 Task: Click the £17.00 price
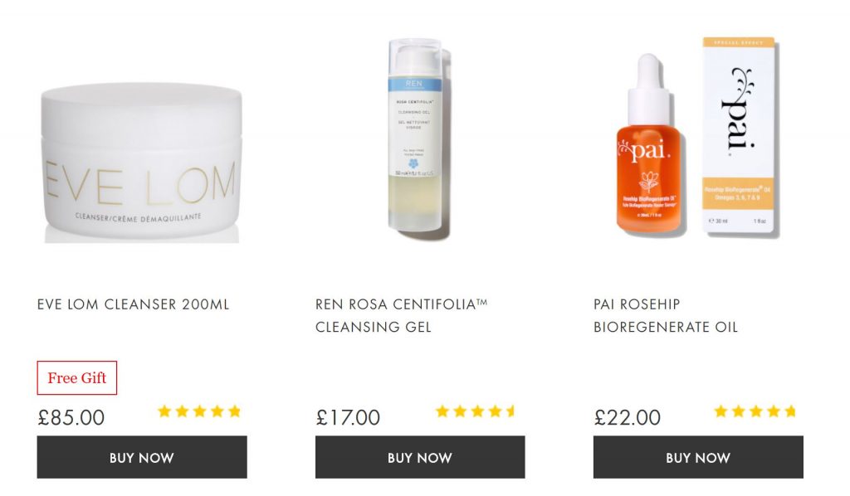[348, 417]
